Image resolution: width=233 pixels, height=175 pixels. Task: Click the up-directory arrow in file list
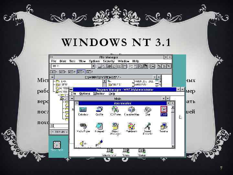109,81
